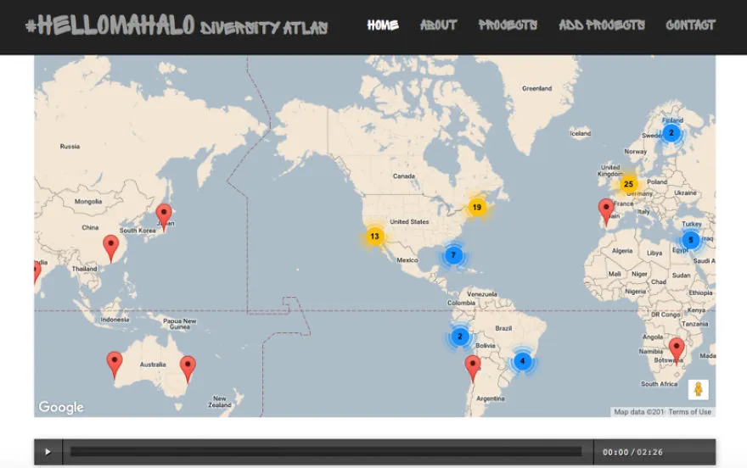Open the map Terms of Use link

pos(689,412)
